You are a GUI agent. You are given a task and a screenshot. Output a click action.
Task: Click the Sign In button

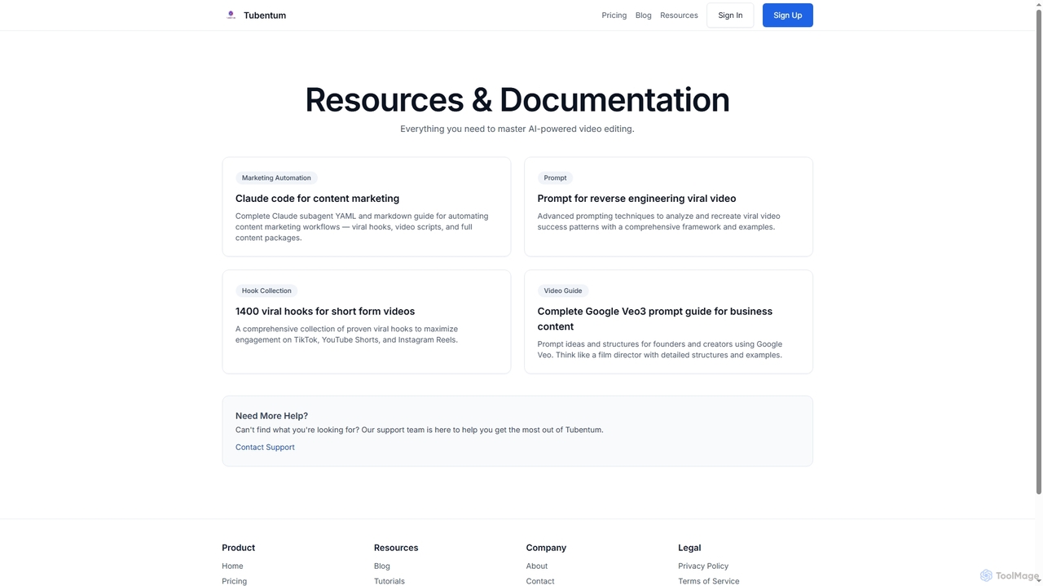(730, 15)
